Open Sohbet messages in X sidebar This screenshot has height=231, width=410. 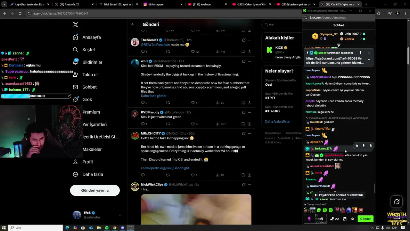click(85, 87)
